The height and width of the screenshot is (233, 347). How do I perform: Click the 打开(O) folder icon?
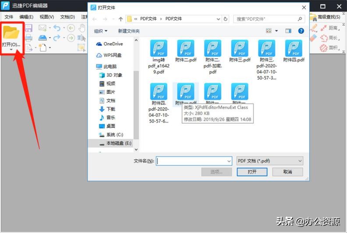[11, 32]
